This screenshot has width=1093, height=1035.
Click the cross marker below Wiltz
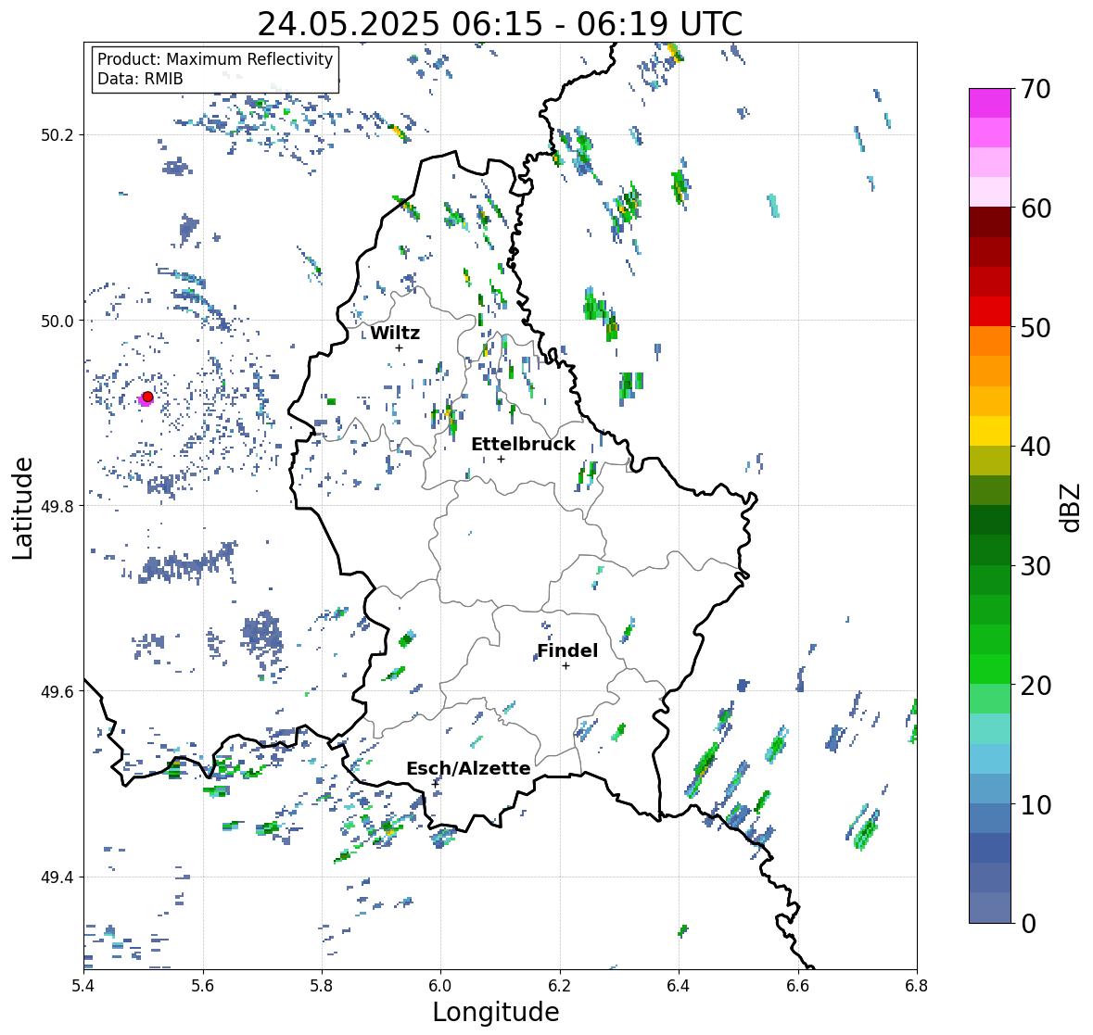coord(399,347)
